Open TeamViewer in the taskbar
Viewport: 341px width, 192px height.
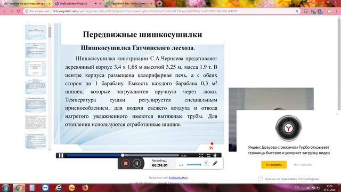[45, 188]
